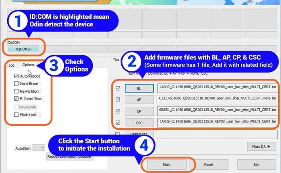Click the Reset button
Viewport: 281px width, 173px height.
tap(209, 165)
